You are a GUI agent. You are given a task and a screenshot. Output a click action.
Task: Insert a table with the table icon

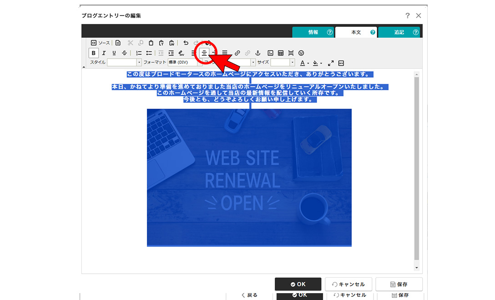(281, 53)
